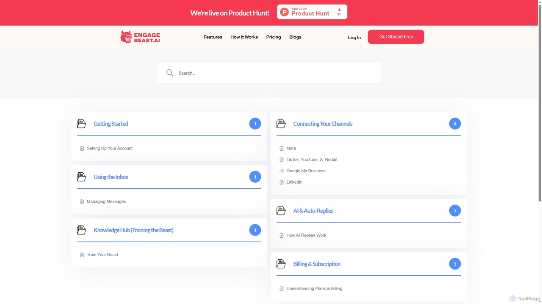
Task: Open the Train Your Beast article
Action: [102, 255]
